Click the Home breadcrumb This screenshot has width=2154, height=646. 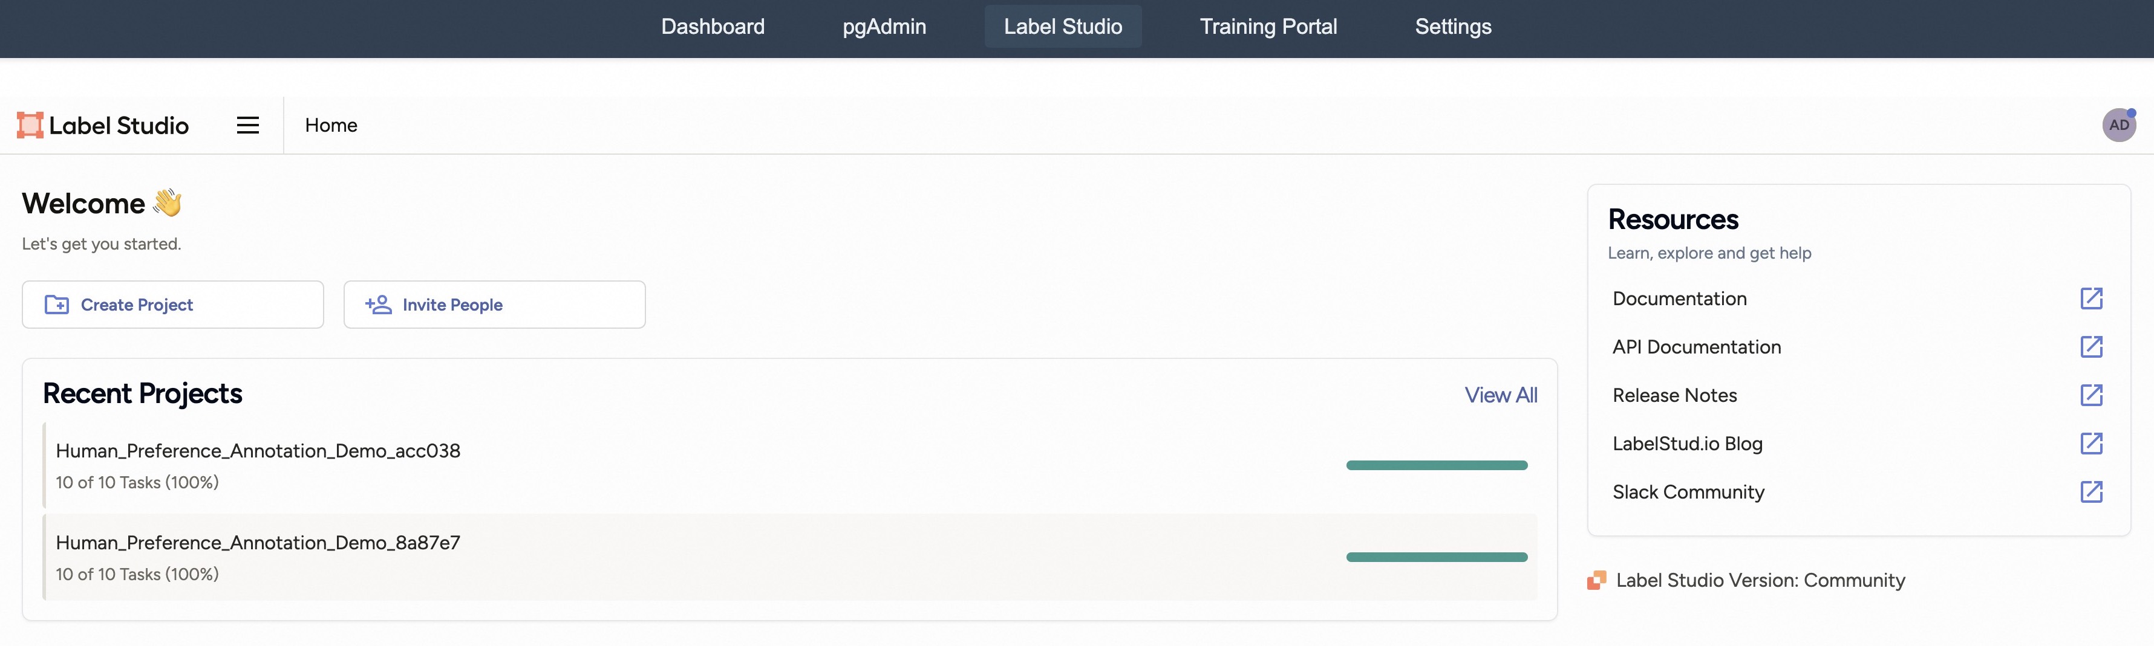coord(331,125)
